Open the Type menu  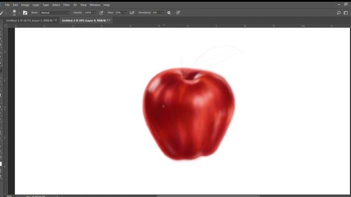(x=46, y=5)
